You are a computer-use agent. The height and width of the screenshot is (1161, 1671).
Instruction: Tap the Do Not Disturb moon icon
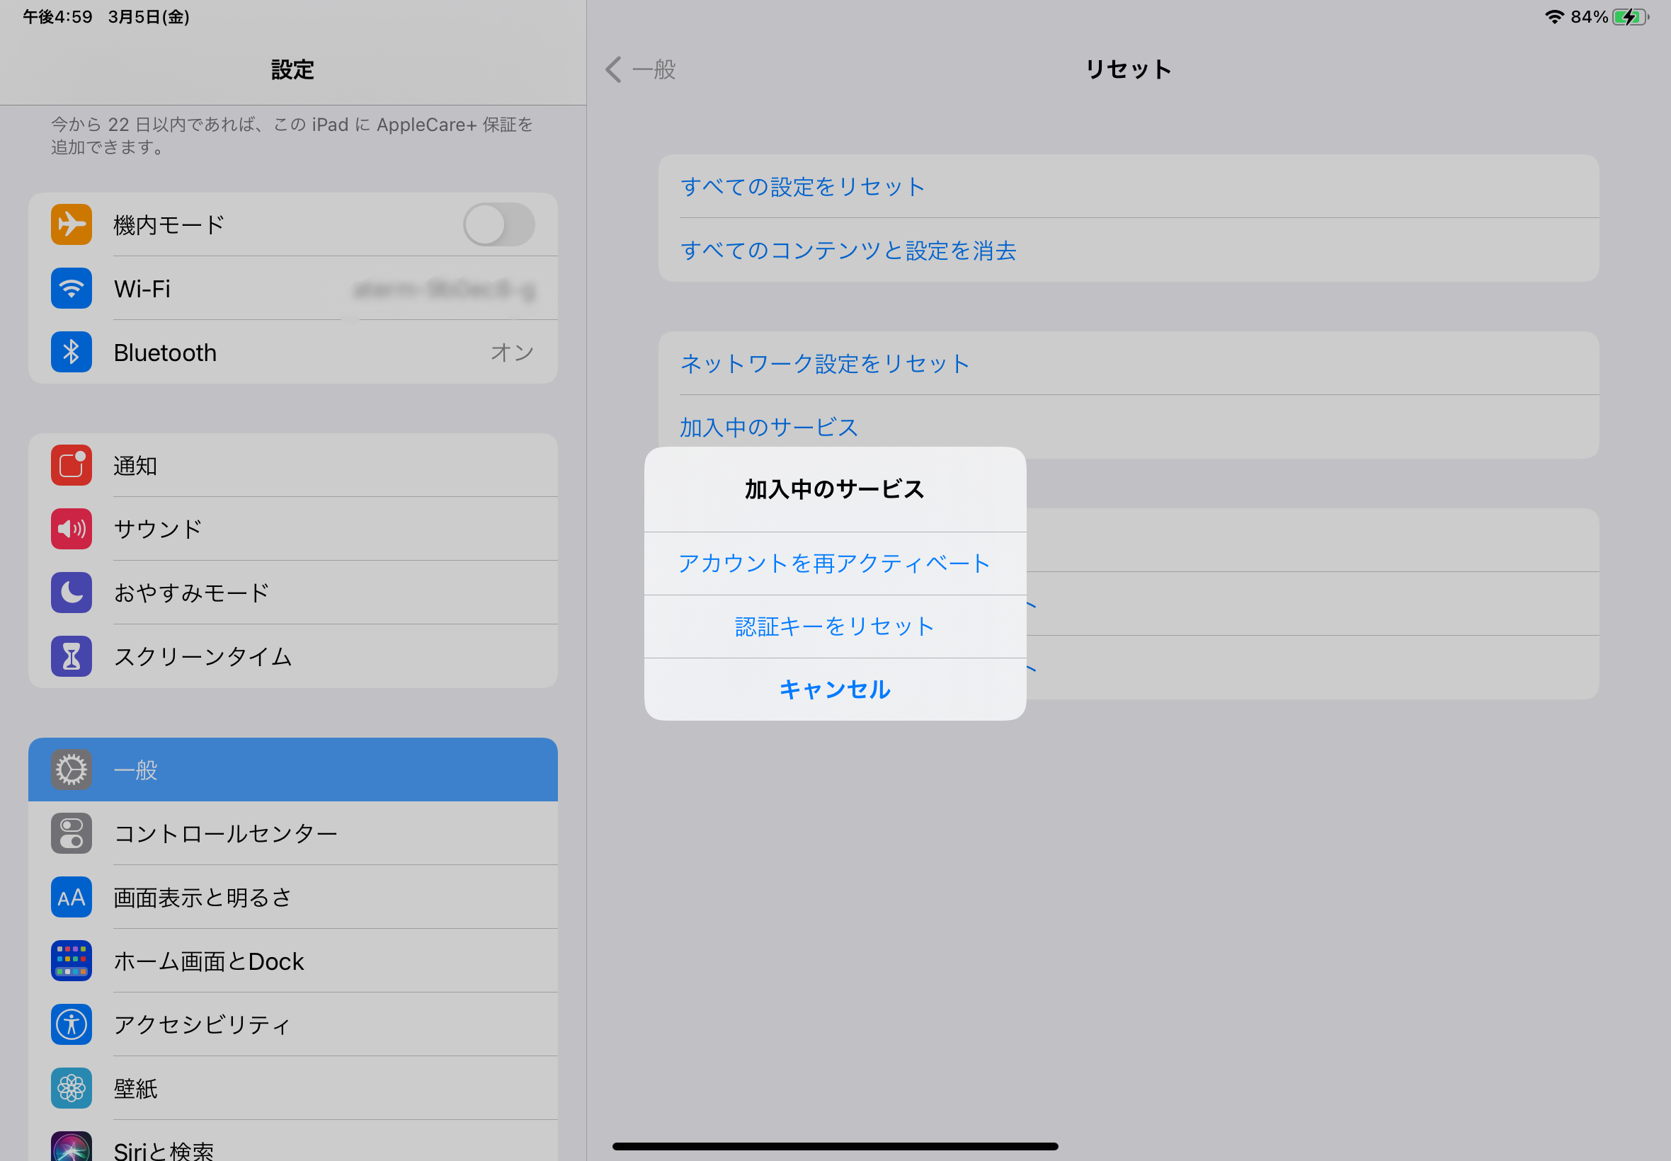coord(72,592)
